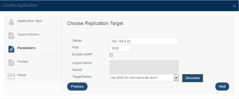Click the Portals step document icon
239x99 pixels.
(11, 63)
